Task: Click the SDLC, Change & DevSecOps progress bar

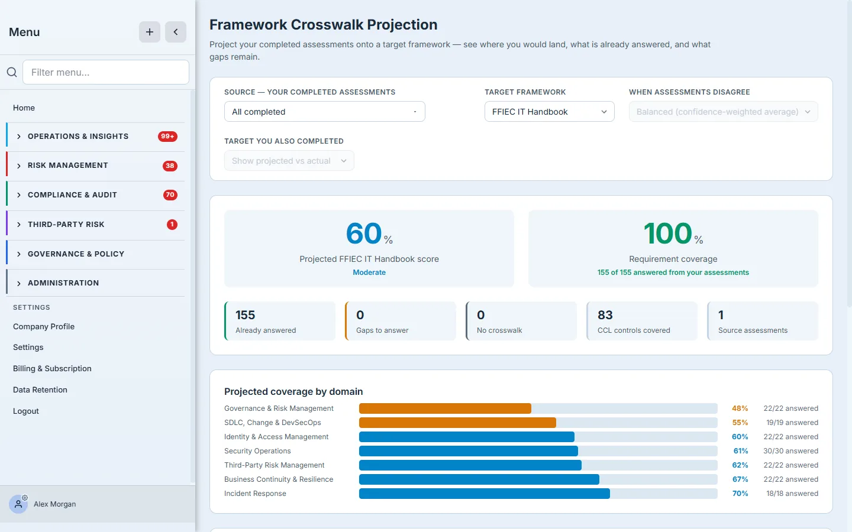Action: pyautogui.click(x=538, y=423)
